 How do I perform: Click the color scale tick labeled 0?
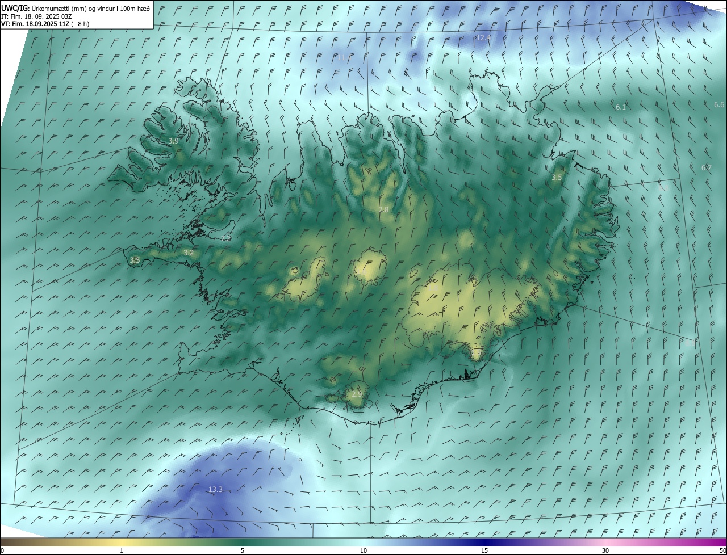click(x=2, y=550)
